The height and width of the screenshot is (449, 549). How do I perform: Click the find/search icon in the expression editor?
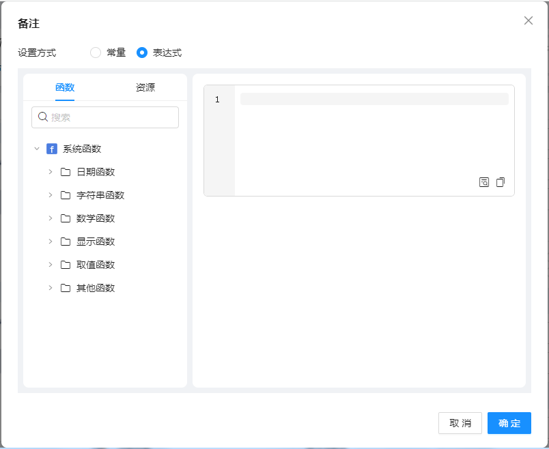[x=484, y=182]
